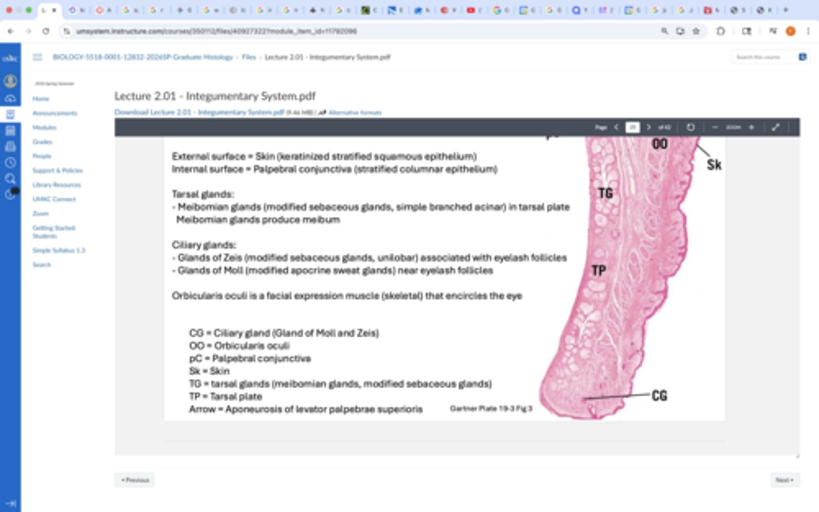View site information icon in address bar
This screenshot has width=819, height=512.
point(67,31)
